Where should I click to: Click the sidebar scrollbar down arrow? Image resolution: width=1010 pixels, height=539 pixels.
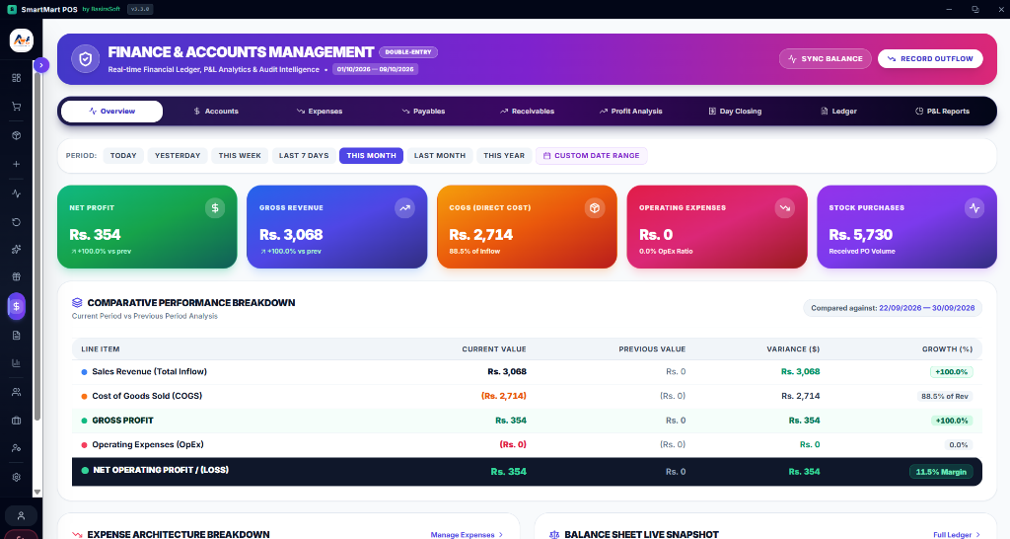tap(37, 492)
